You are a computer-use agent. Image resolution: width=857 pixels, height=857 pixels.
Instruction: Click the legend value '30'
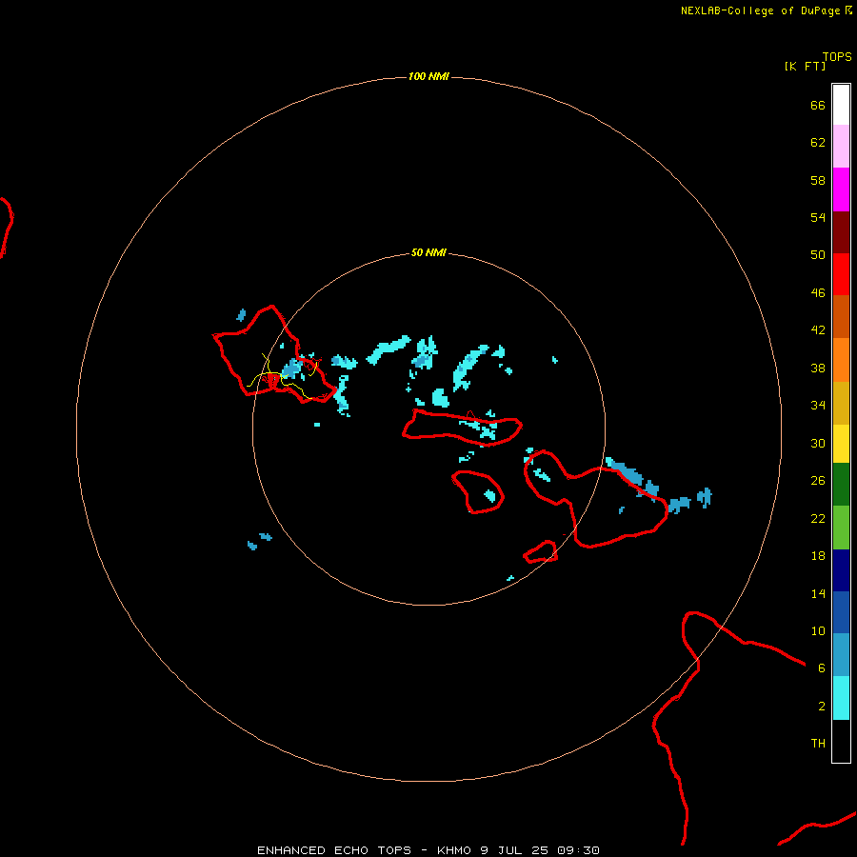pos(818,443)
